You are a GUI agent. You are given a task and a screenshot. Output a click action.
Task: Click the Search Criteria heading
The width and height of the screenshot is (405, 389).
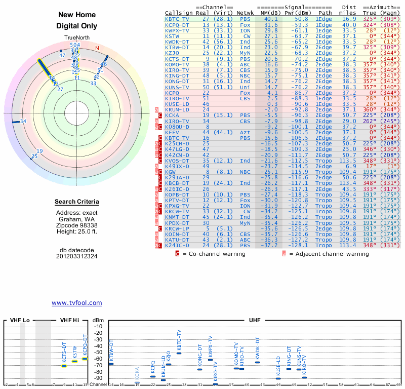click(x=77, y=202)
